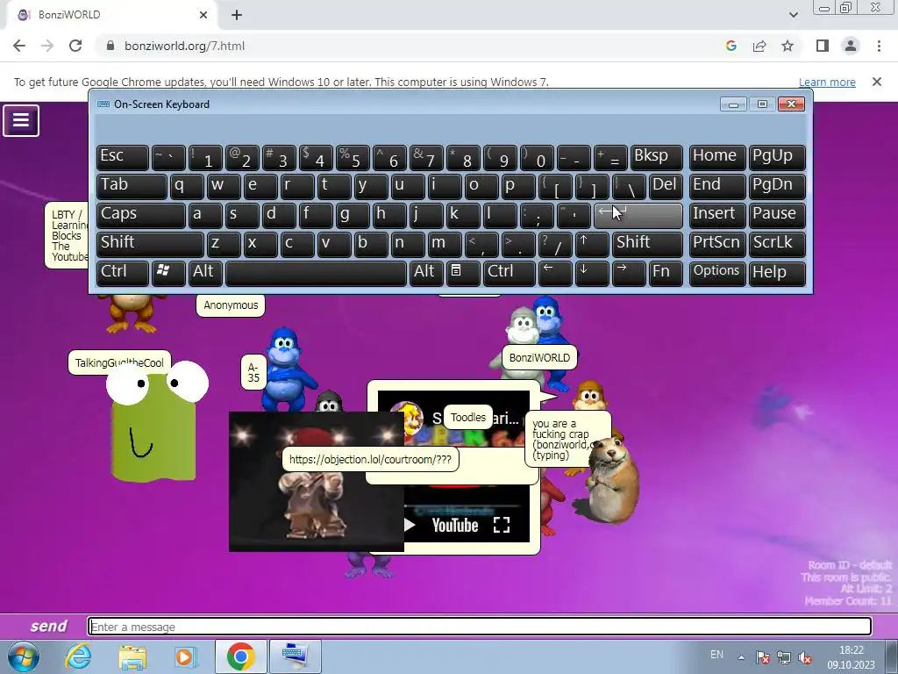
Task: Click the Windows logo key on the keyboard
Action: [x=167, y=272]
